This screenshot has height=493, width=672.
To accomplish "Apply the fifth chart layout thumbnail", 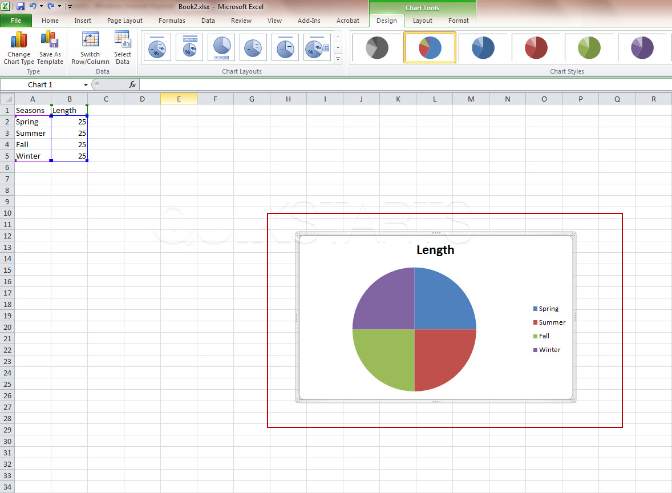I will pos(285,47).
